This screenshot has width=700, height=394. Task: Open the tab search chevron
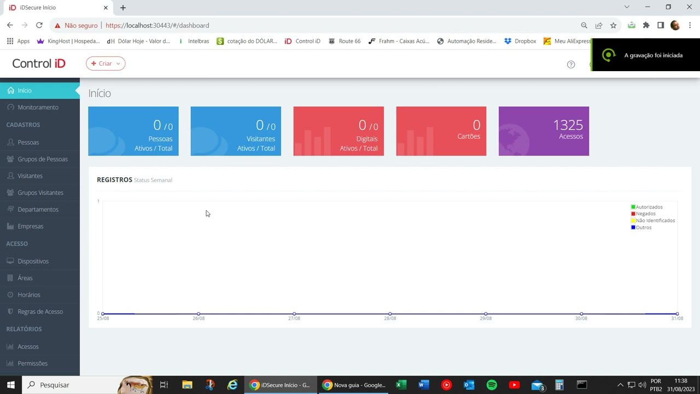(x=627, y=7)
